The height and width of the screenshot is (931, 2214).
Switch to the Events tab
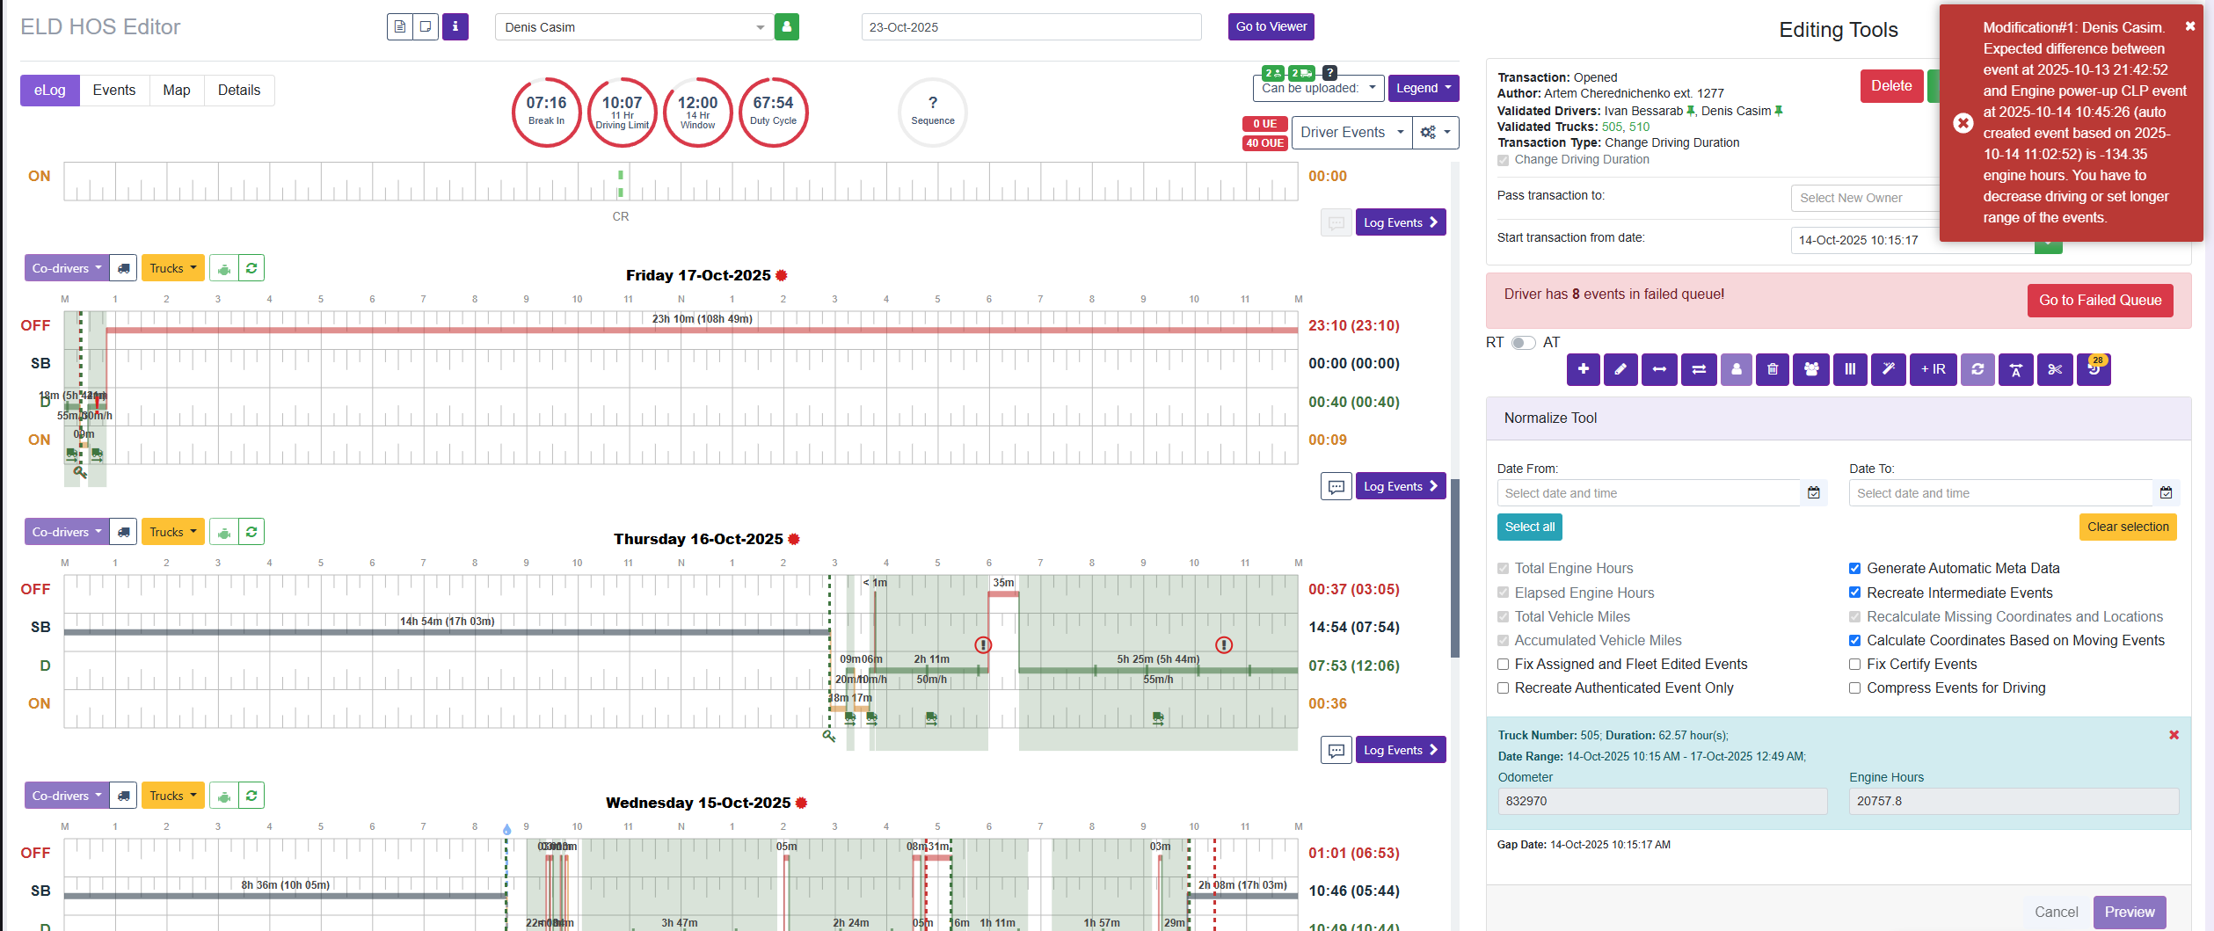click(x=114, y=91)
